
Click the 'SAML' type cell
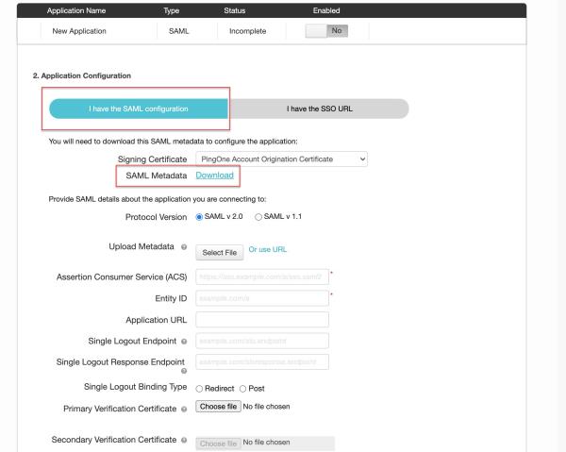click(x=178, y=31)
